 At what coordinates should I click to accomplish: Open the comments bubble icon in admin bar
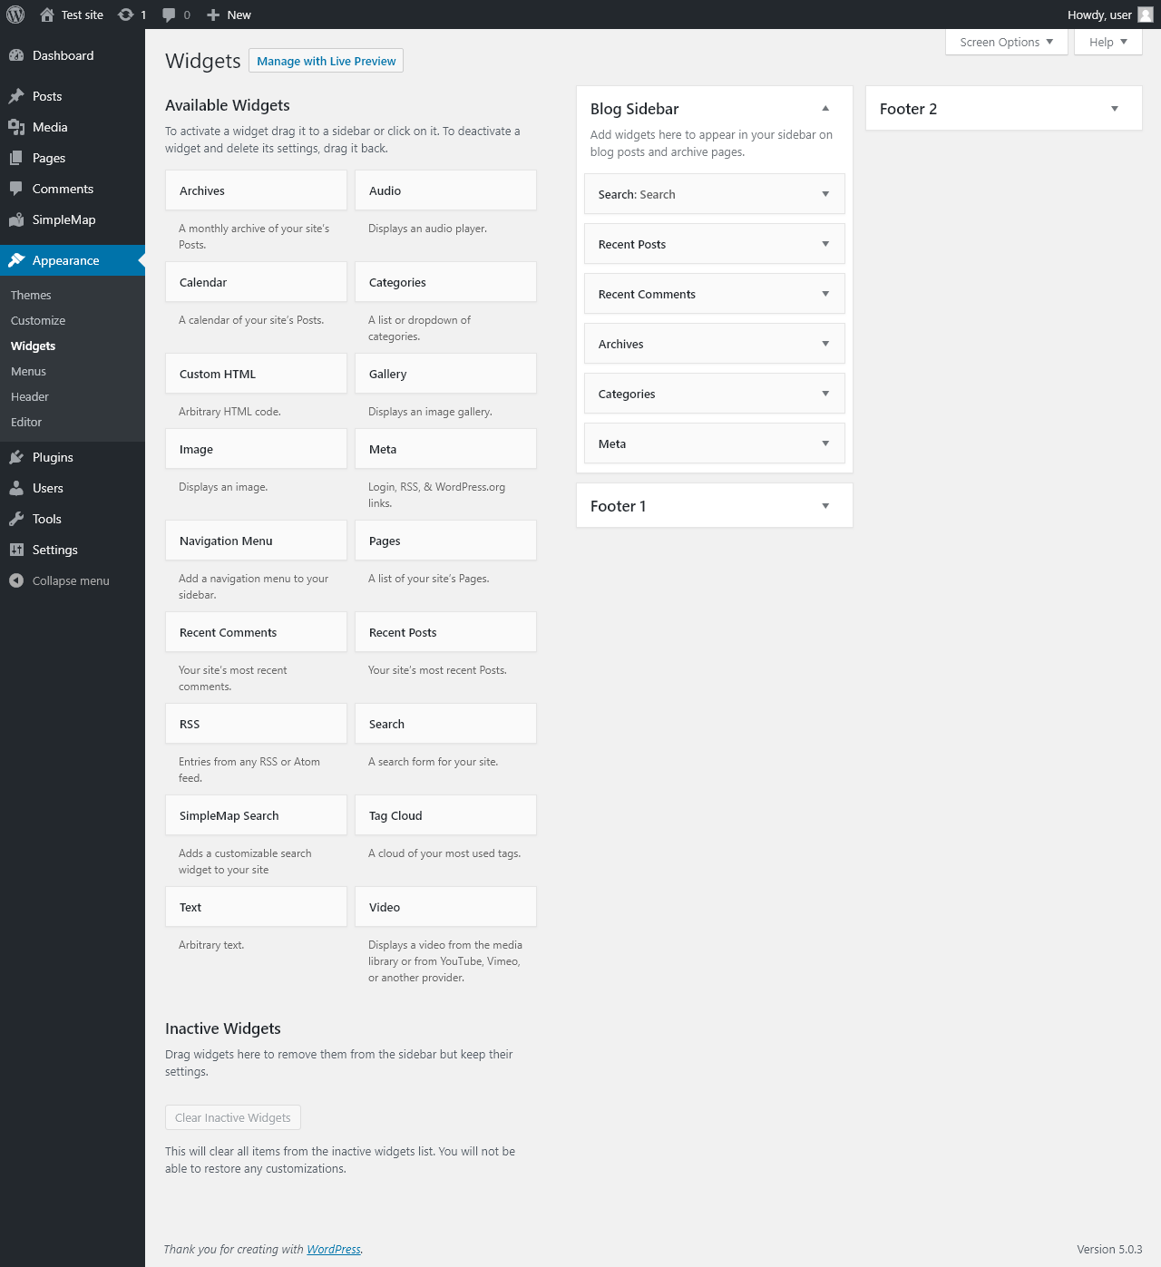click(169, 15)
